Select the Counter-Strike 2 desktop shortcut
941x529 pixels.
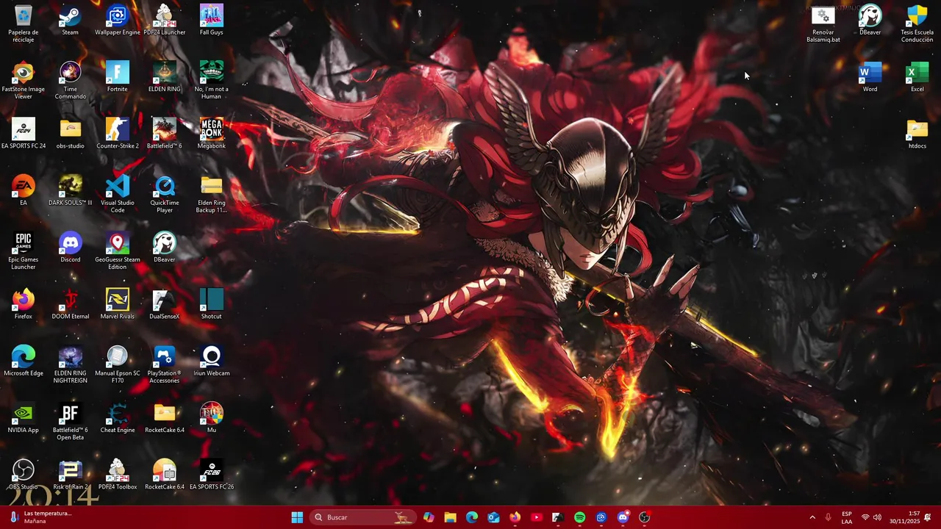117,133
